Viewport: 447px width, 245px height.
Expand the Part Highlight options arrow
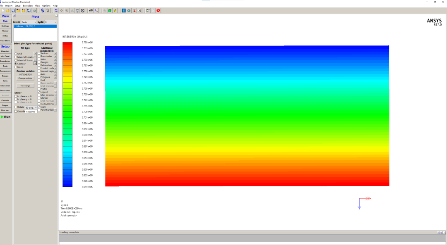pyautogui.click(x=55, y=110)
